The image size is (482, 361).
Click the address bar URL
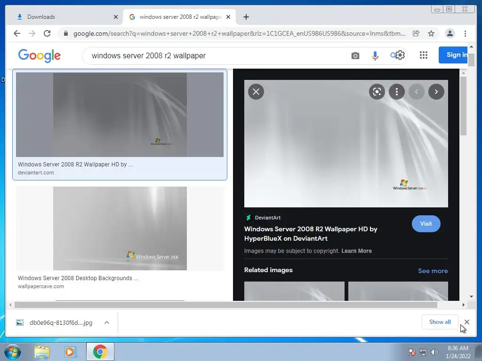pyautogui.click(x=239, y=33)
